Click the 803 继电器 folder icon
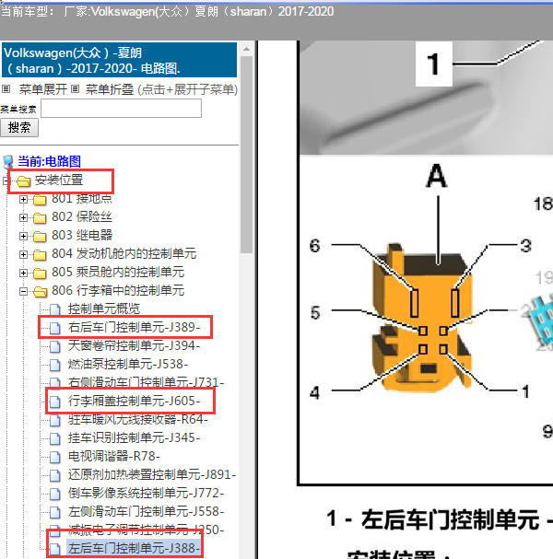Image resolution: width=553 pixels, height=559 pixels. point(40,237)
